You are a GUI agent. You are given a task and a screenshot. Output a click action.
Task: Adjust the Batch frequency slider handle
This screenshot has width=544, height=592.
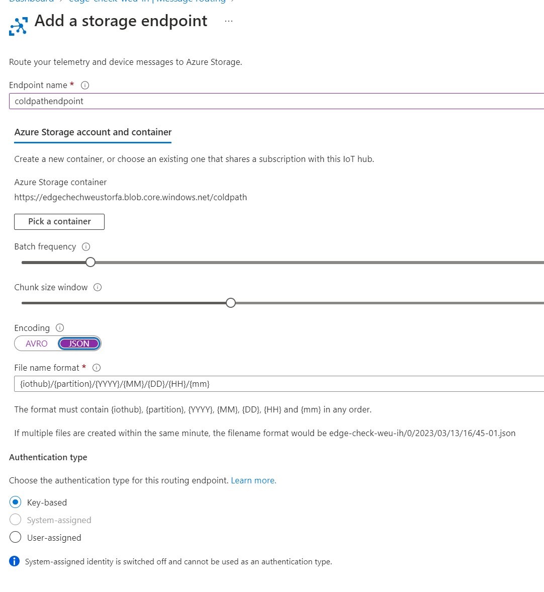click(90, 262)
